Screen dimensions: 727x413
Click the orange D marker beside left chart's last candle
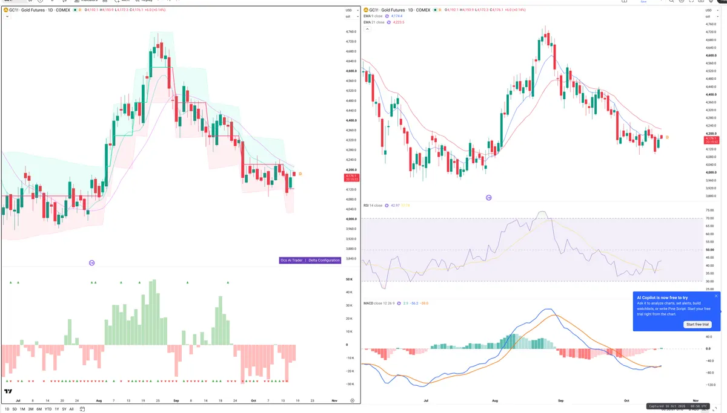pyautogui.click(x=300, y=174)
